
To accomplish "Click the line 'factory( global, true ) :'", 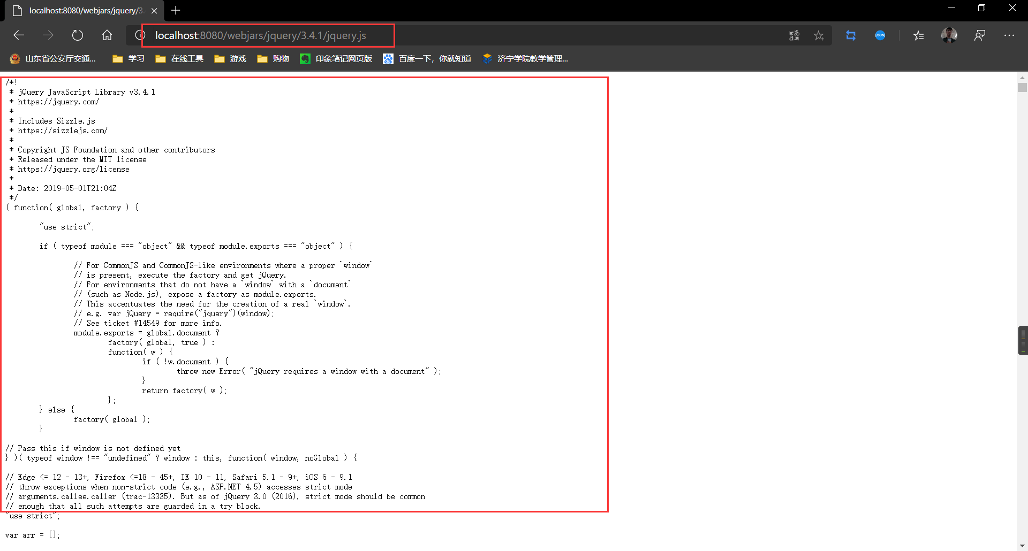I will coord(161,342).
